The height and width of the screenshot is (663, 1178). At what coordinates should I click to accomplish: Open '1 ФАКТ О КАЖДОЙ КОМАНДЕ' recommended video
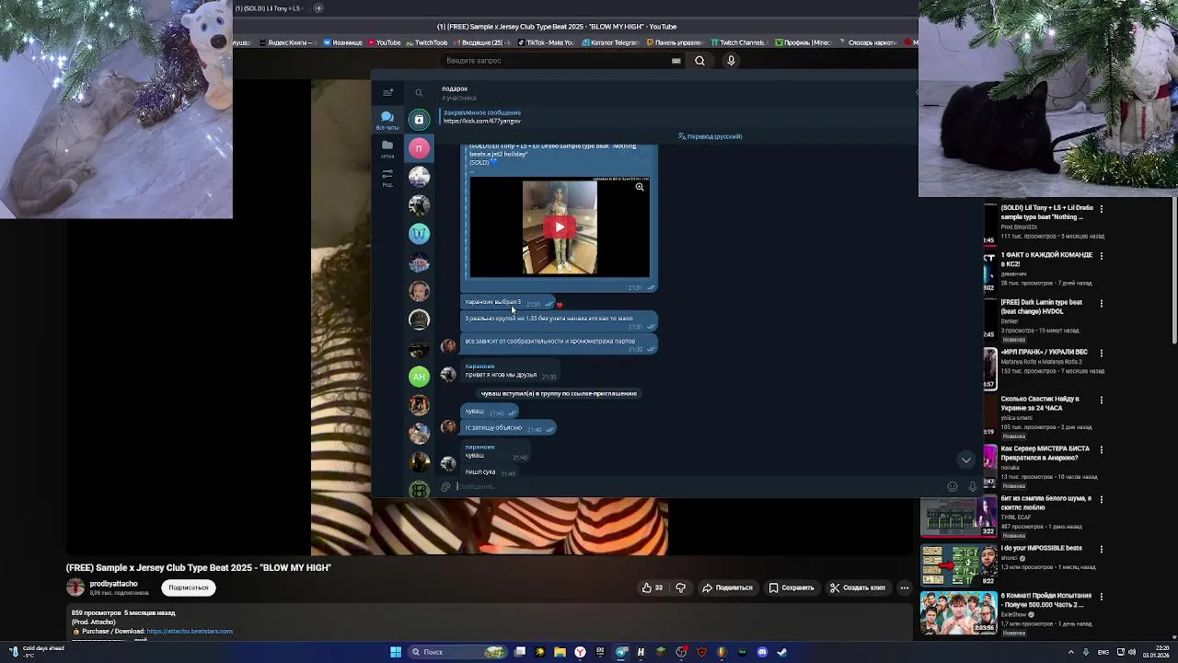[1046, 259]
